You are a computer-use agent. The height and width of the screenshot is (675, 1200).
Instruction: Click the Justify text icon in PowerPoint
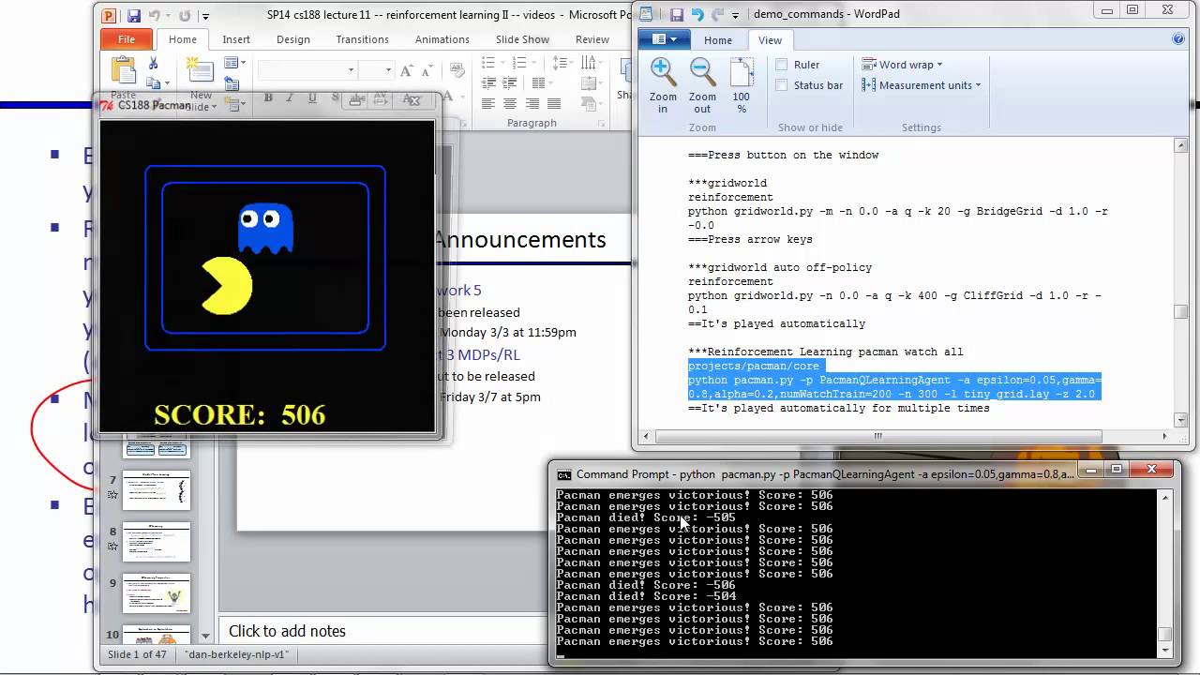[553, 104]
